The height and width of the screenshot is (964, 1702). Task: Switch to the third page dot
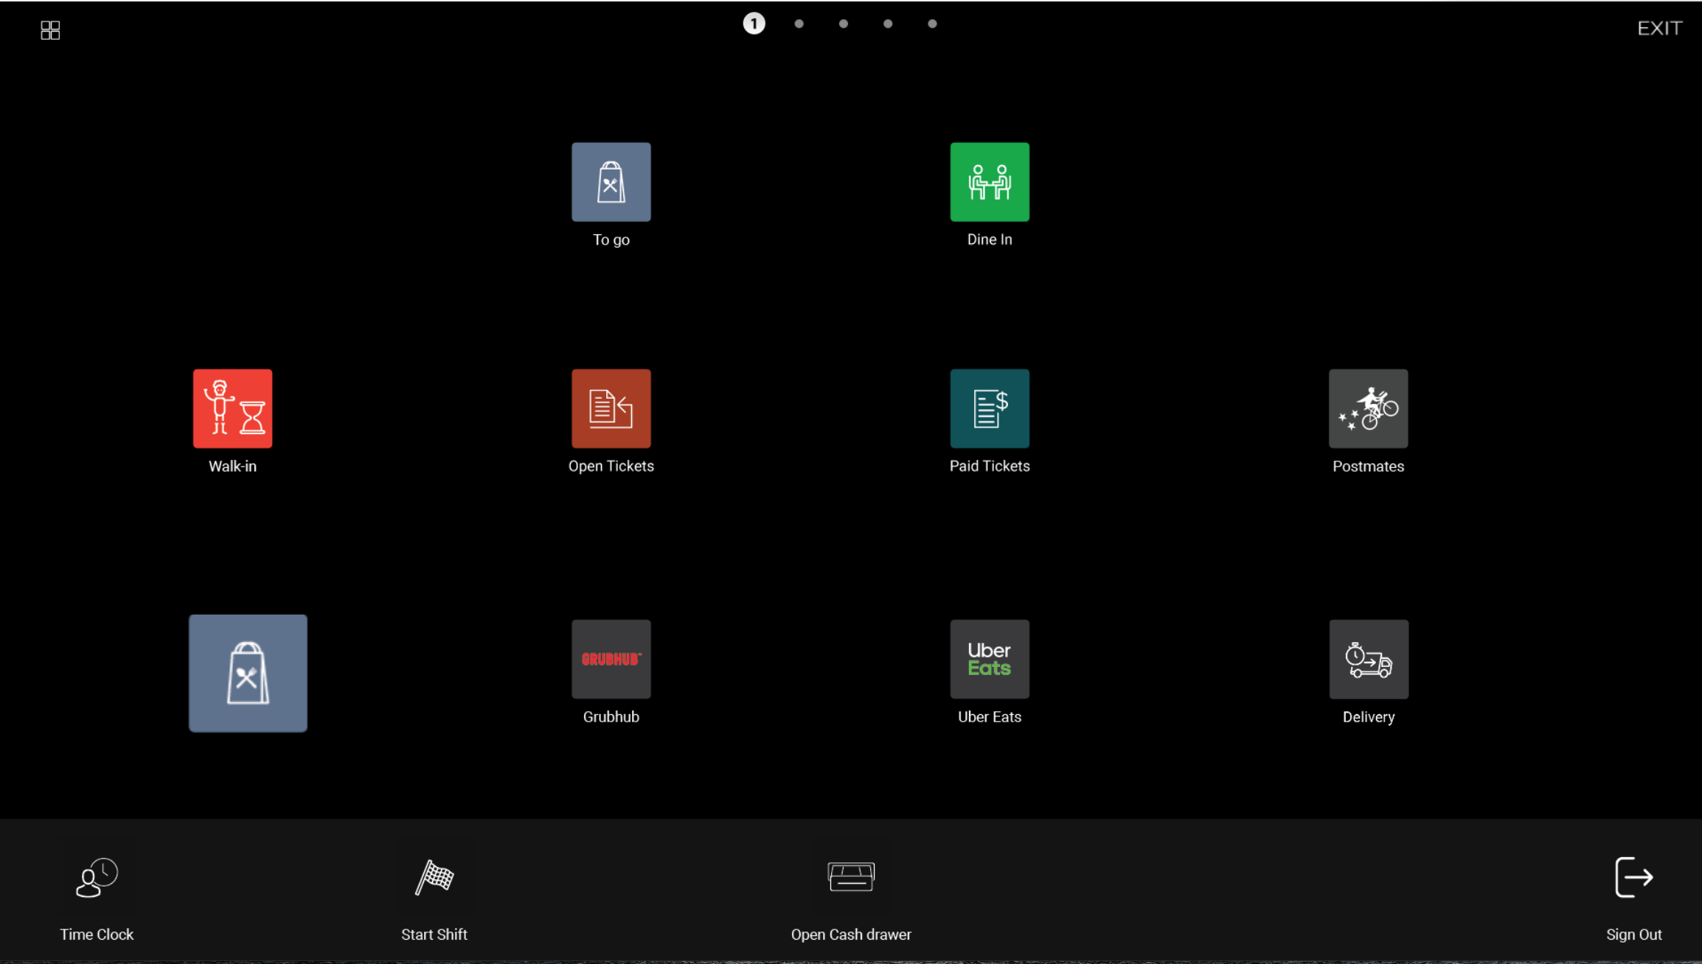(843, 24)
